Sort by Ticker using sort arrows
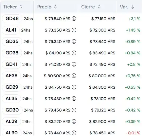The width and height of the screenshot is (142, 136). (x=21, y=7)
